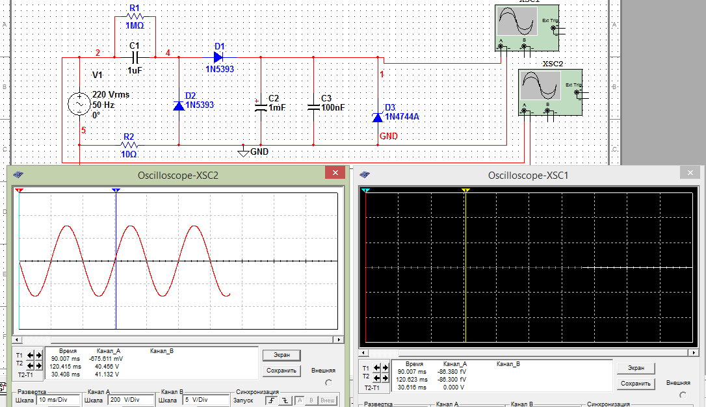Screen dimensions: 706x407
Task: Select falling edge trigger in XSC2
Action: pos(285,400)
